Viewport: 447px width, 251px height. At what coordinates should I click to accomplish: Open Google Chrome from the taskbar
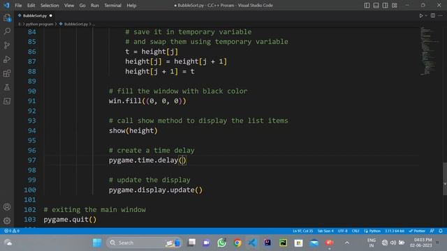237,243
